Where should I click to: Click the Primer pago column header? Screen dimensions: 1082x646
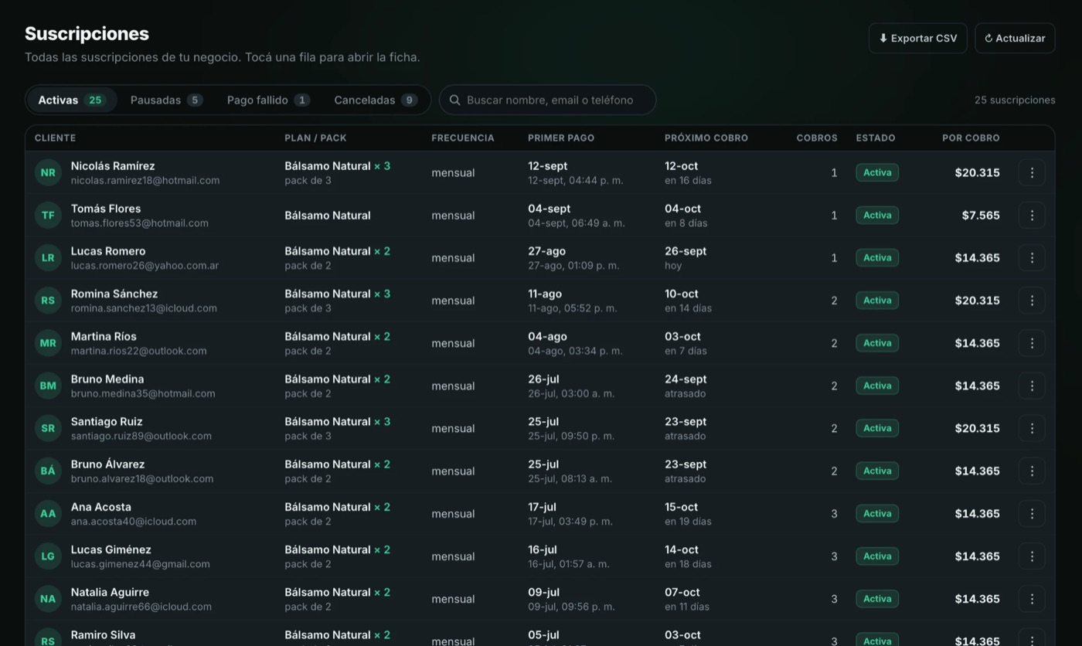click(561, 138)
